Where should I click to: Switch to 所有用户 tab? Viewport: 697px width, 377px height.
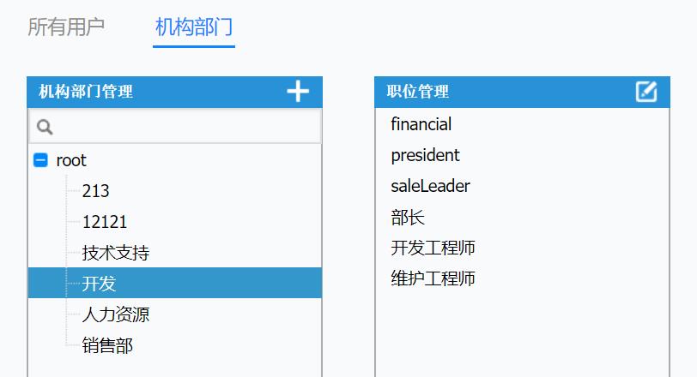tap(66, 27)
